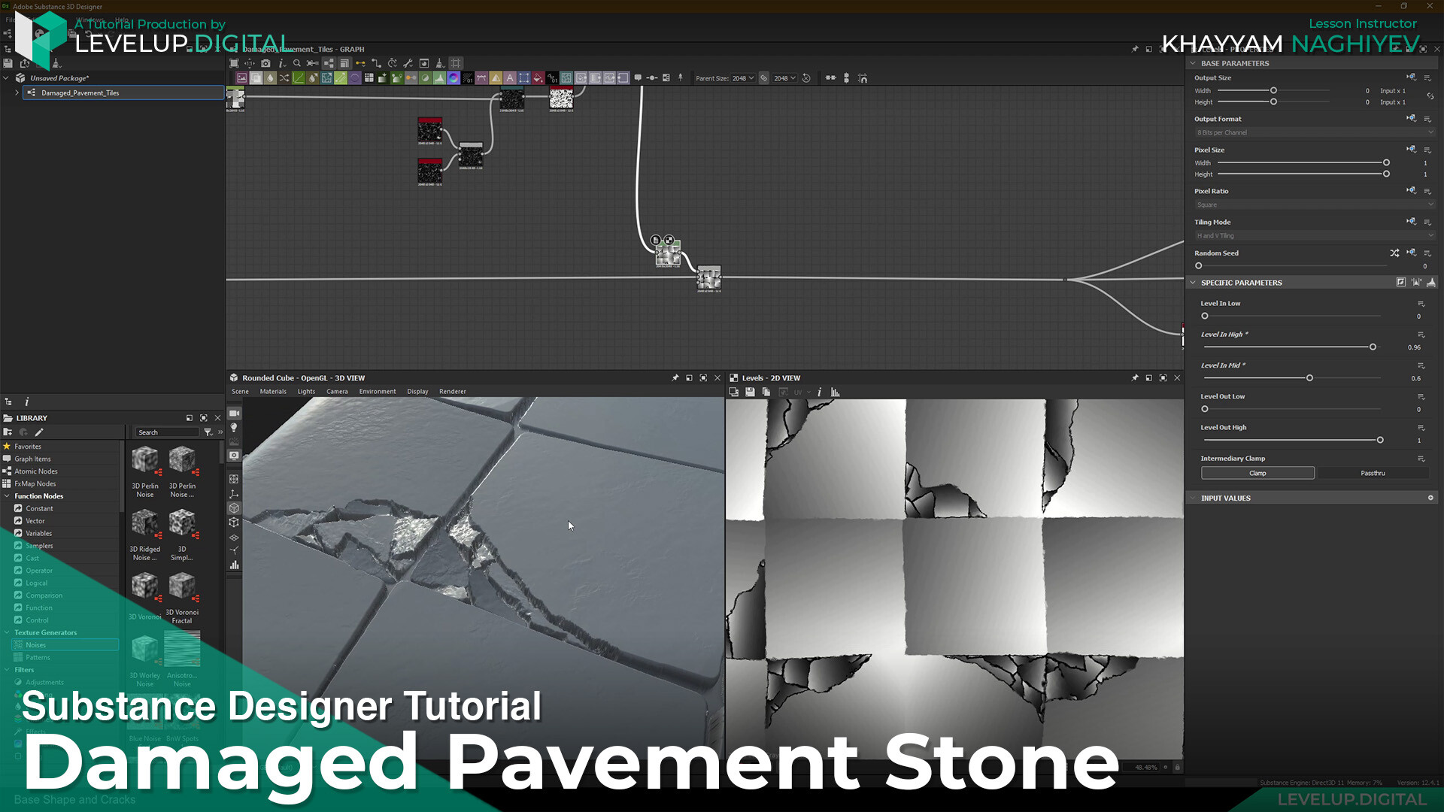Toggle Clamp for Intermediary Clamp

[x=1257, y=472]
